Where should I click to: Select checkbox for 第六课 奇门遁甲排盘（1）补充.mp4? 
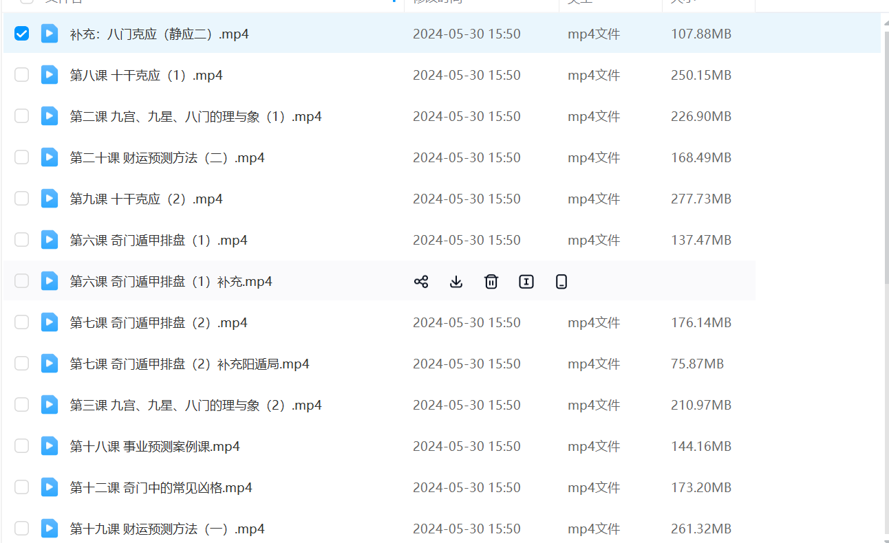22,281
